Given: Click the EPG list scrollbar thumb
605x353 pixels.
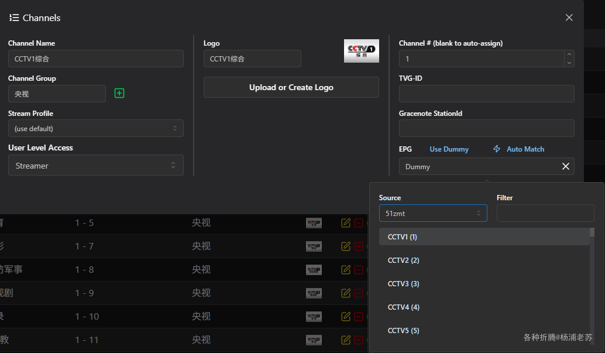Looking at the screenshot, I should pyautogui.click(x=592, y=232).
